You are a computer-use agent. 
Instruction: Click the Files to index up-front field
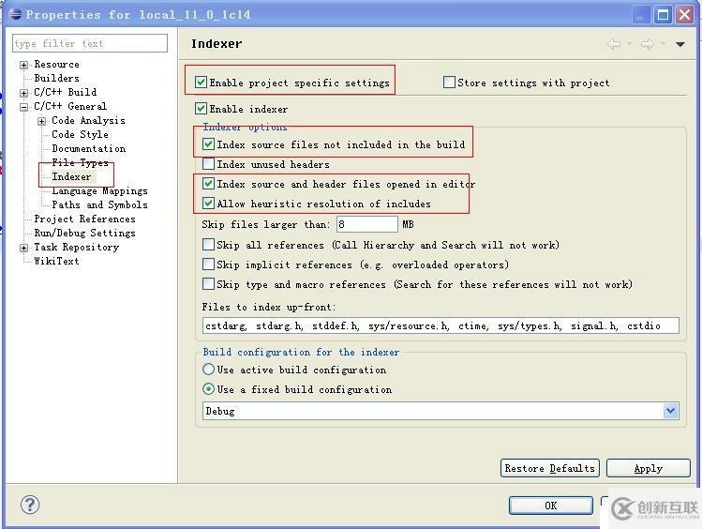click(441, 325)
